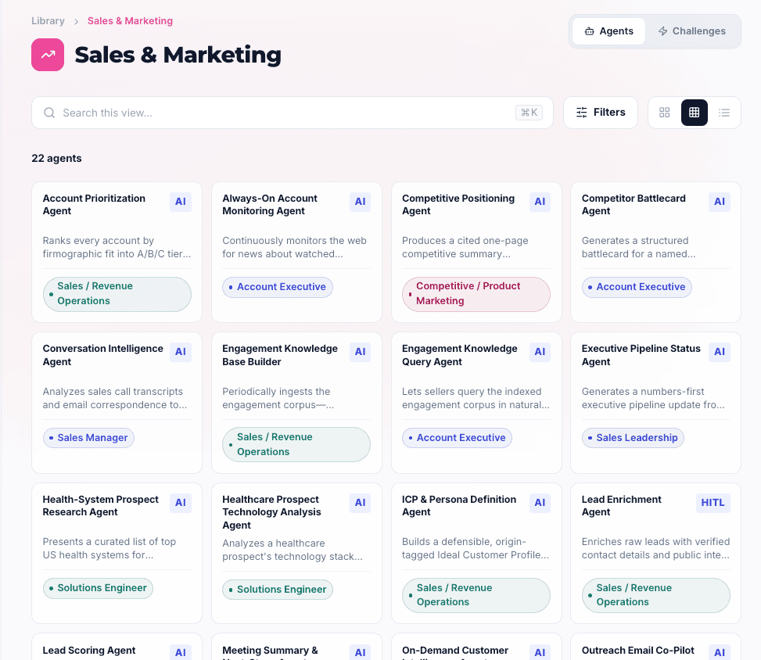The width and height of the screenshot is (761, 660).
Task: Open Competitive Positioning Agent title
Action: tap(458, 205)
